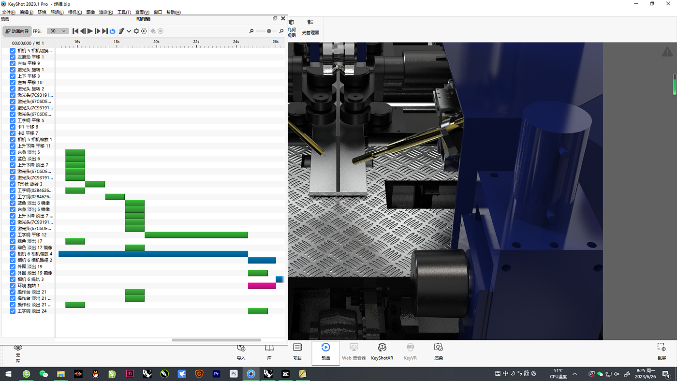
Task: Click the Windows Start button
Action: coord(8,374)
